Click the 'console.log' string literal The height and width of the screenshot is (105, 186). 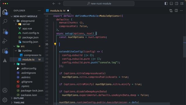pos(108,62)
